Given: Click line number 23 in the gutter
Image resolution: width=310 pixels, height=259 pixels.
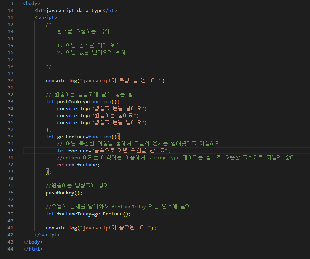Looking at the screenshot, I should click(x=10, y=102).
